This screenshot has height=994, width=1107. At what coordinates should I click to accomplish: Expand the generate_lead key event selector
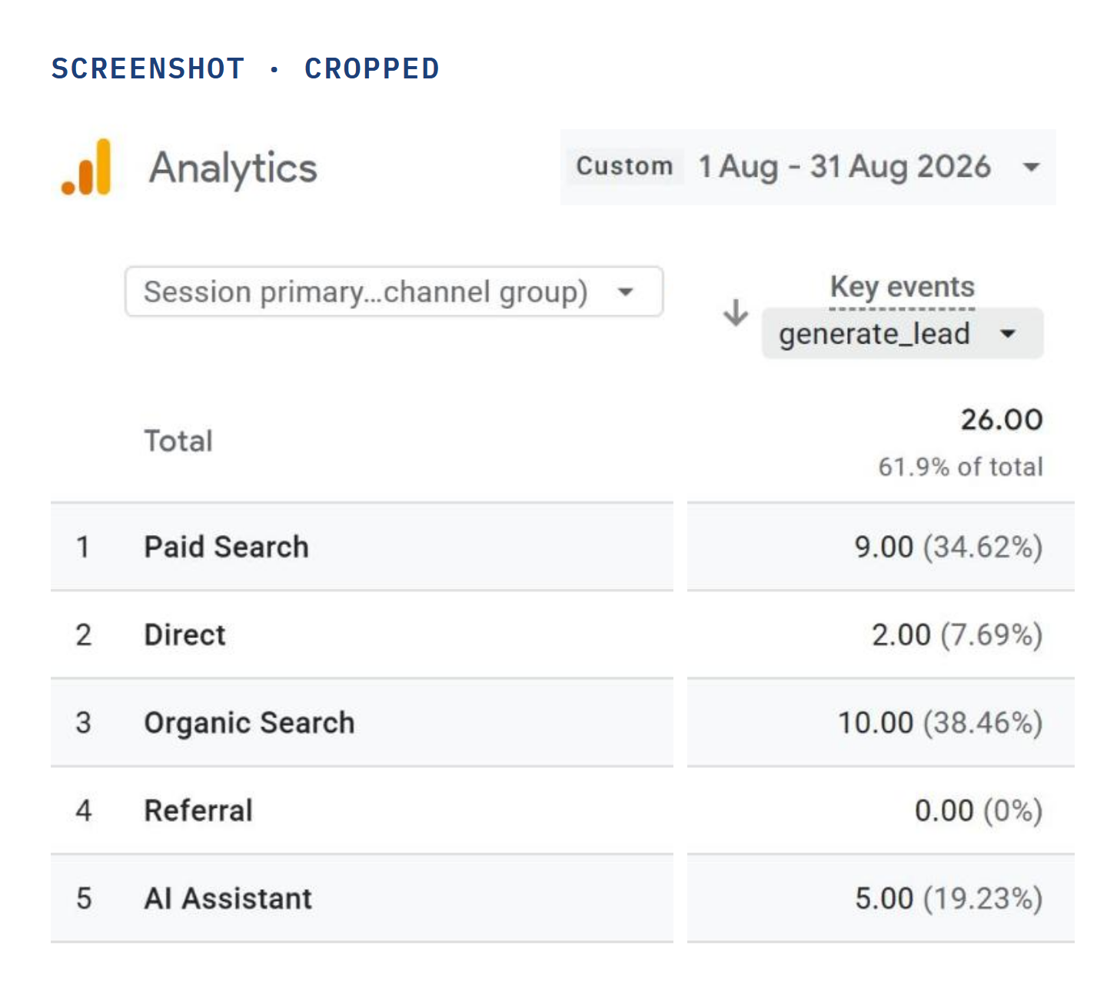(x=903, y=334)
